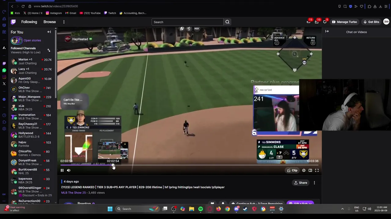
Task: Open YouTube bookmark
Action: click(x=90, y=13)
